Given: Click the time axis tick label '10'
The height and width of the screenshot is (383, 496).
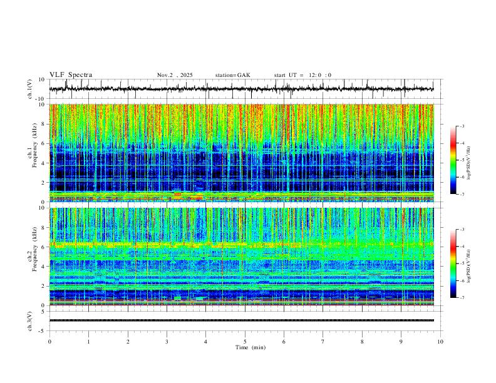Looking at the screenshot, I should click(440, 342).
